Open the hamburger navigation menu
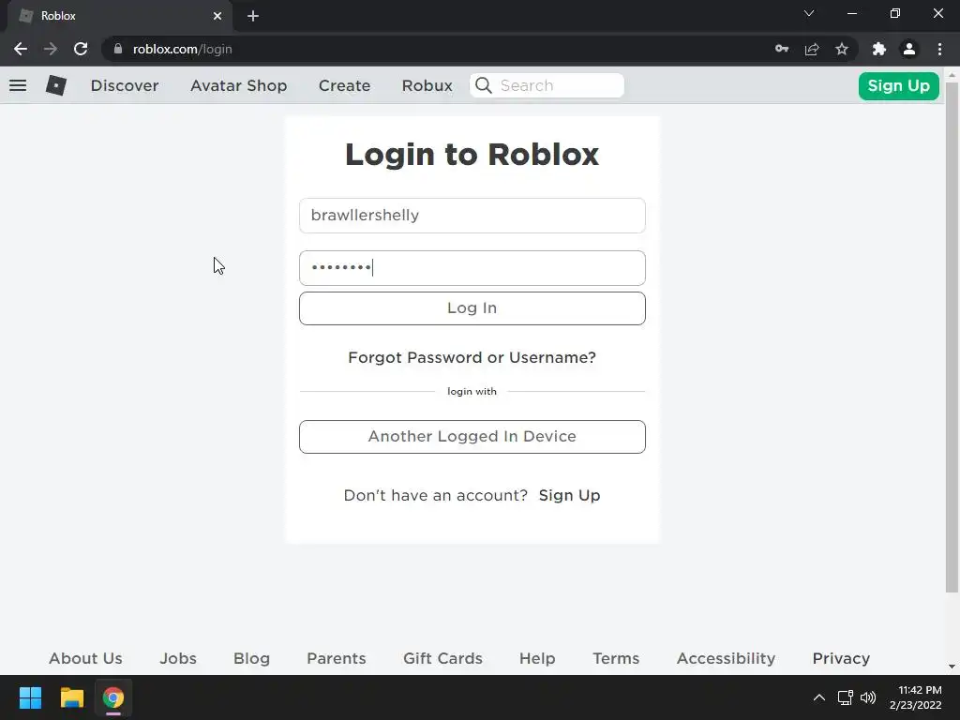 [18, 85]
